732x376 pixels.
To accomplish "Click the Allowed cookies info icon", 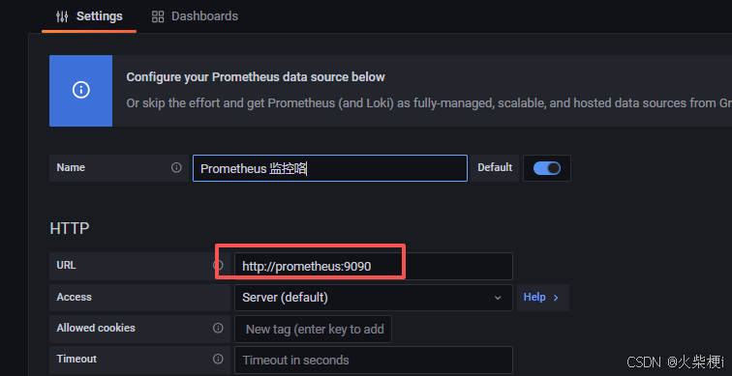I will coord(218,328).
